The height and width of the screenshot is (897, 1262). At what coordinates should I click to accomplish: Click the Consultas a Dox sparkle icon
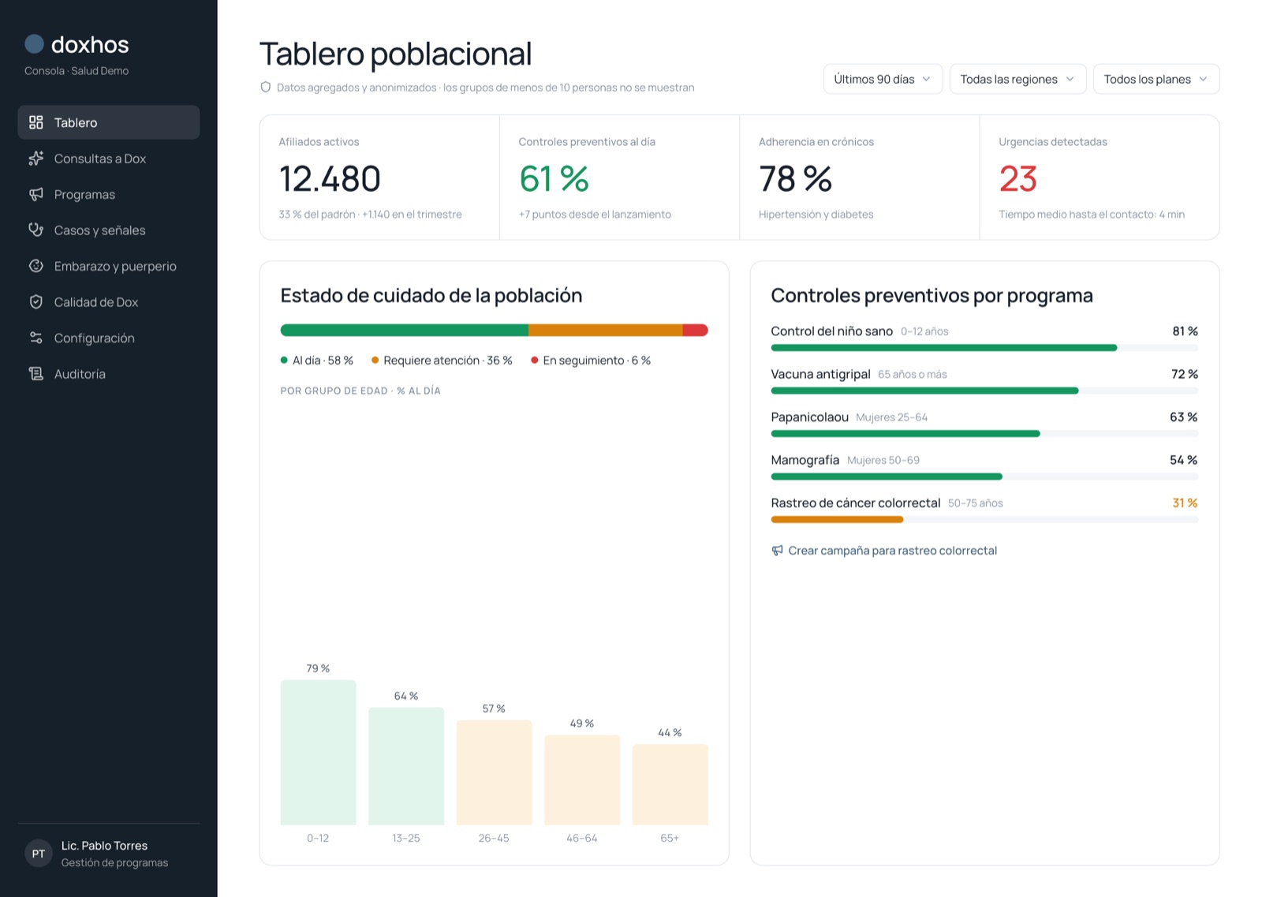point(35,159)
